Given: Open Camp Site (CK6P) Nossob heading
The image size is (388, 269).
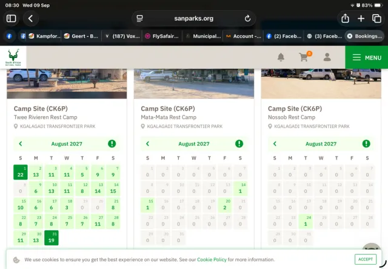Looking at the screenshot, I should tap(295, 109).
